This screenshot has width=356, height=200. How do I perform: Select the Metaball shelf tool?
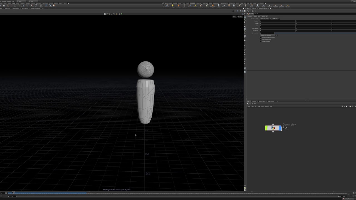[x=50, y=6]
